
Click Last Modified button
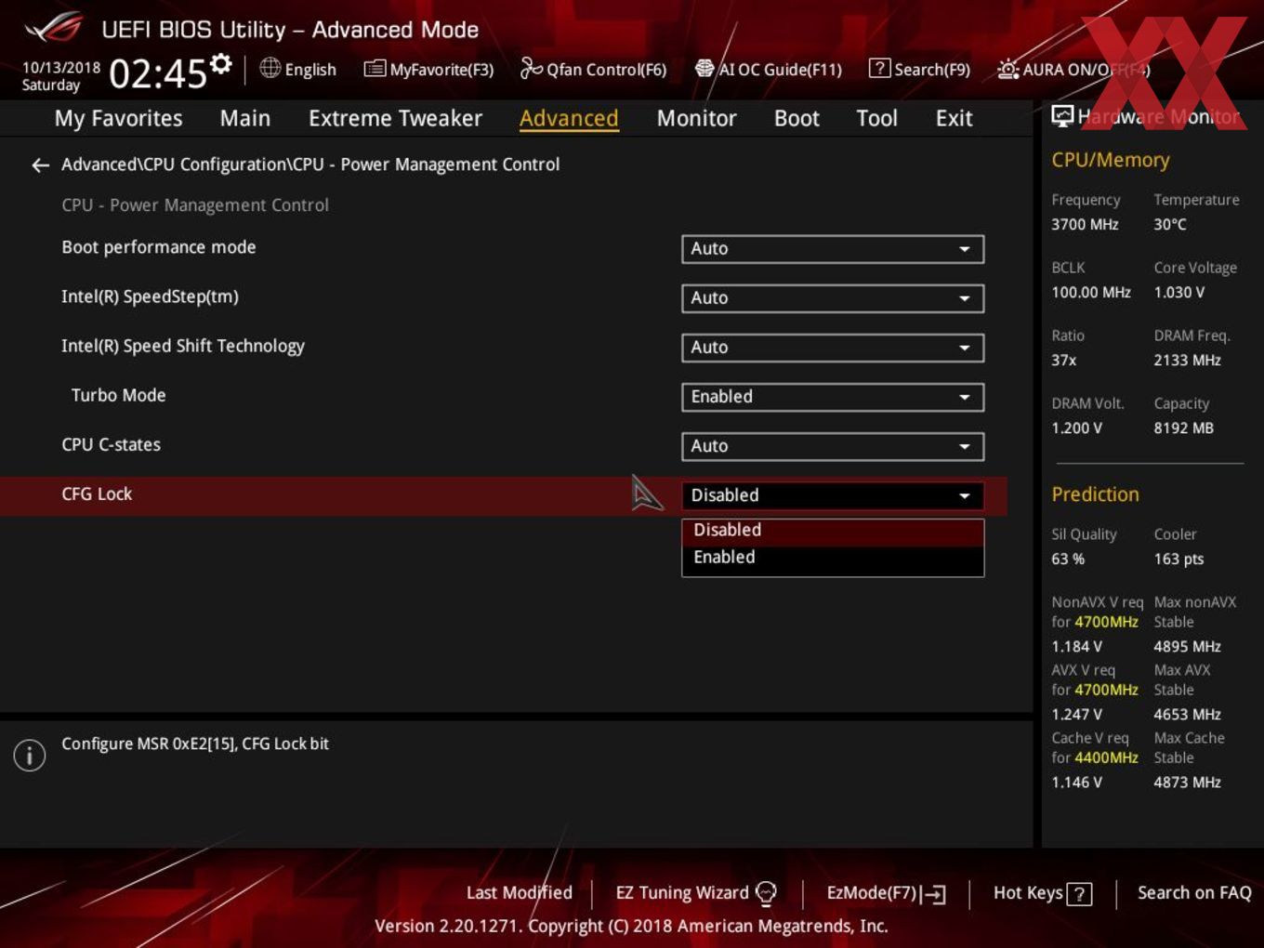point(519,893)
